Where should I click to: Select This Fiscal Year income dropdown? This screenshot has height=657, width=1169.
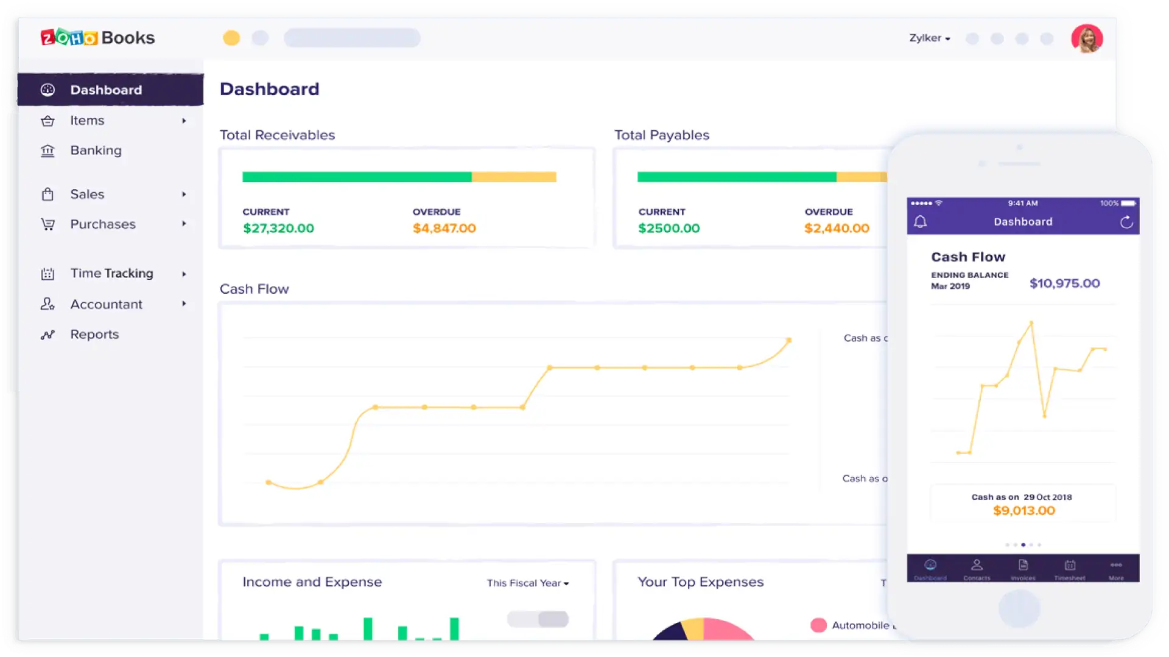click(x=527, y=583)
